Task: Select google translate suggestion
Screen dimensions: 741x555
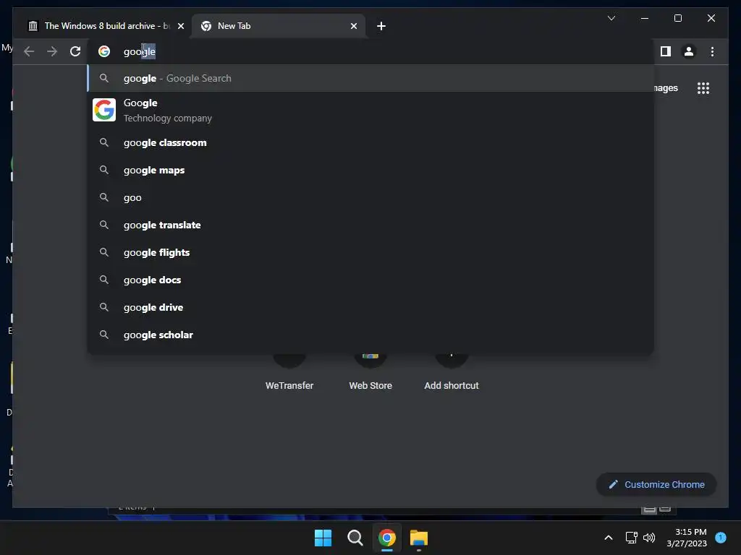Action: coord(371,225)
